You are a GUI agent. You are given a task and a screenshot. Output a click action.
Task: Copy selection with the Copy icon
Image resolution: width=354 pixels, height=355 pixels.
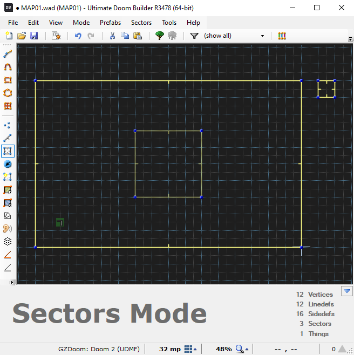pos(125,36)
